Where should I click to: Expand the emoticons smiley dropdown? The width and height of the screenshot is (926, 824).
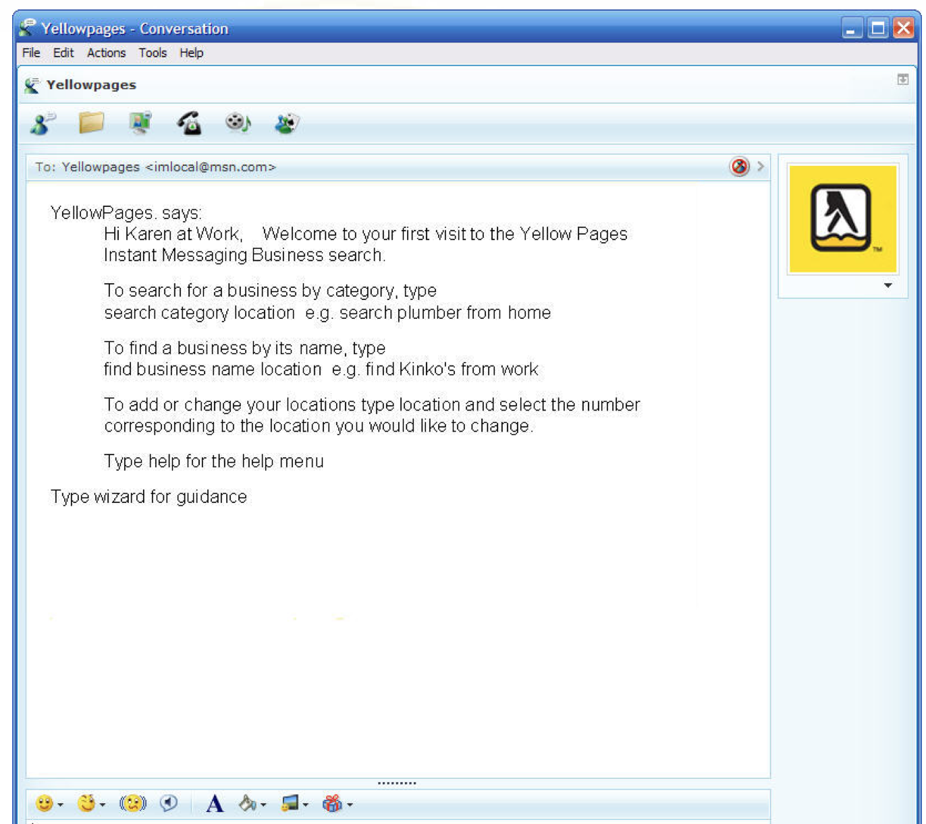[x=61, y=804]
